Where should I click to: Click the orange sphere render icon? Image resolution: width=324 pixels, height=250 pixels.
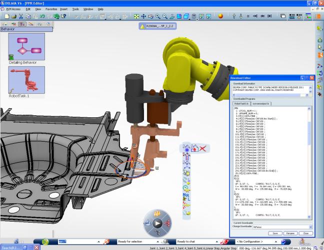pyautogui.click(x=220, y=16)
